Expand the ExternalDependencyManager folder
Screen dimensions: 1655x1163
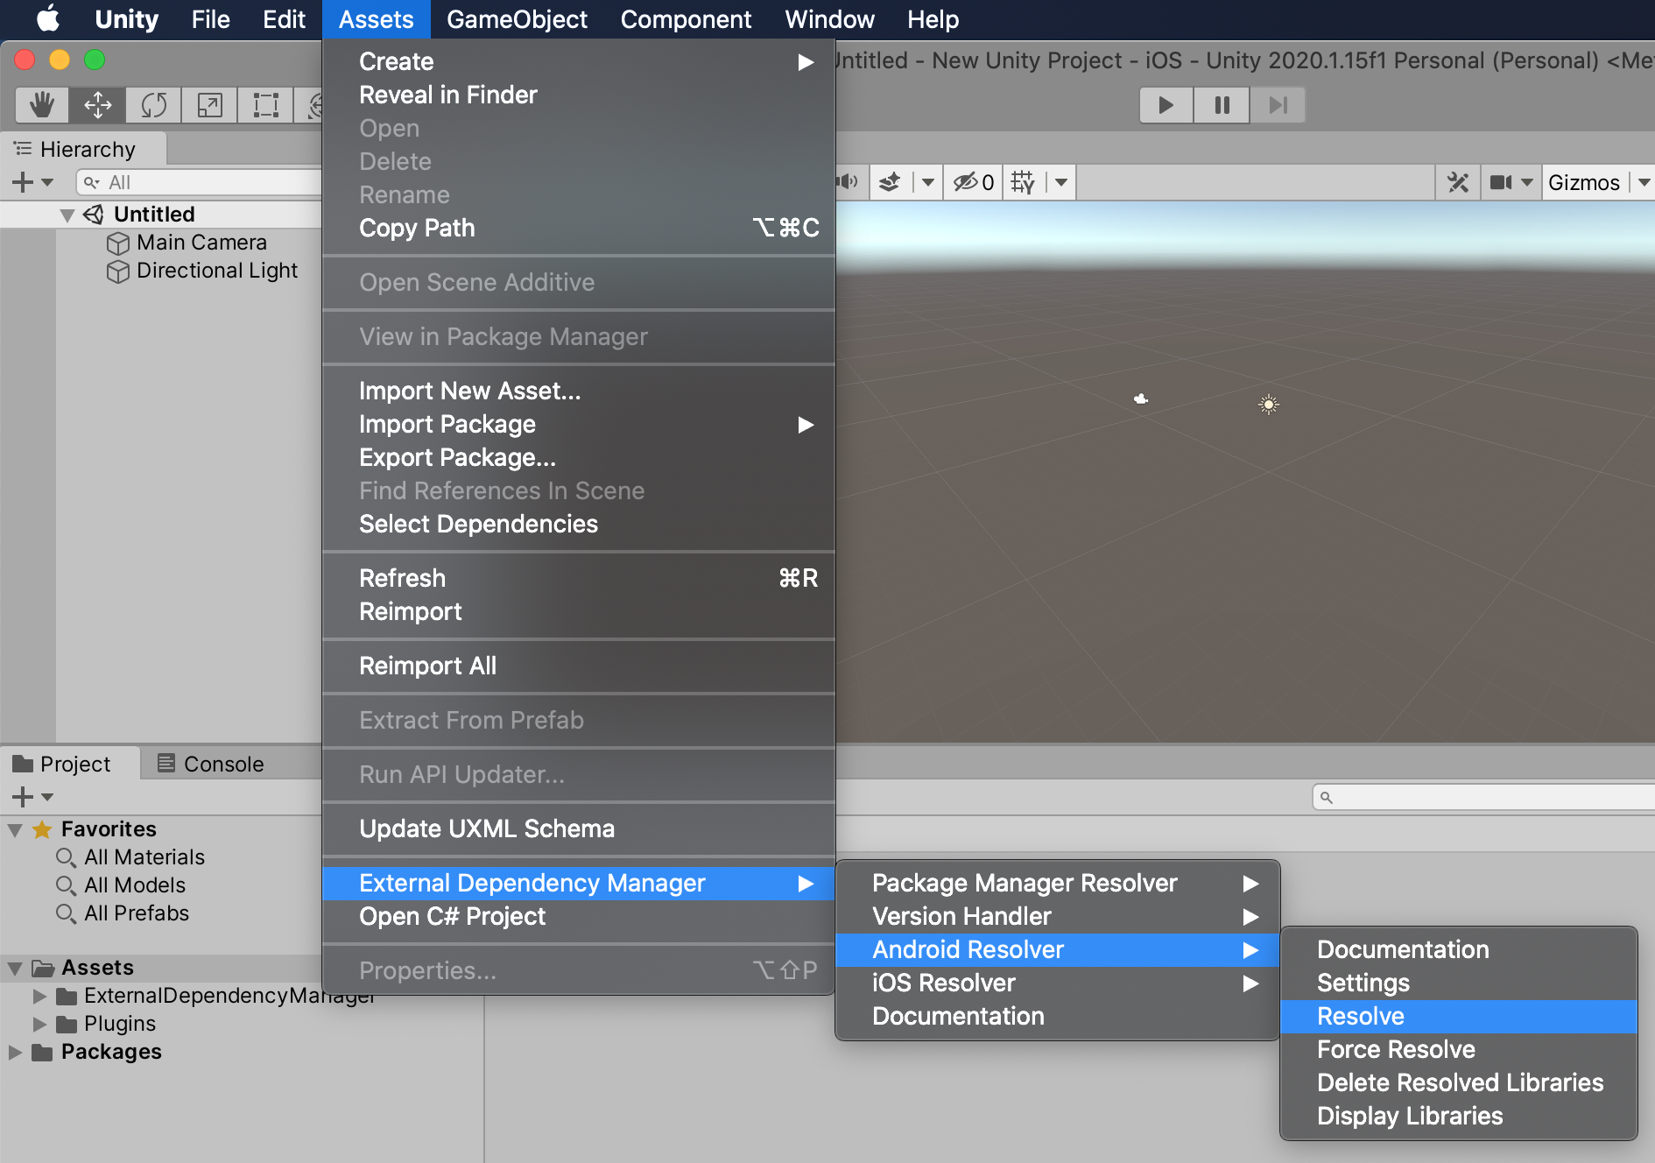[x=39, y=996]
